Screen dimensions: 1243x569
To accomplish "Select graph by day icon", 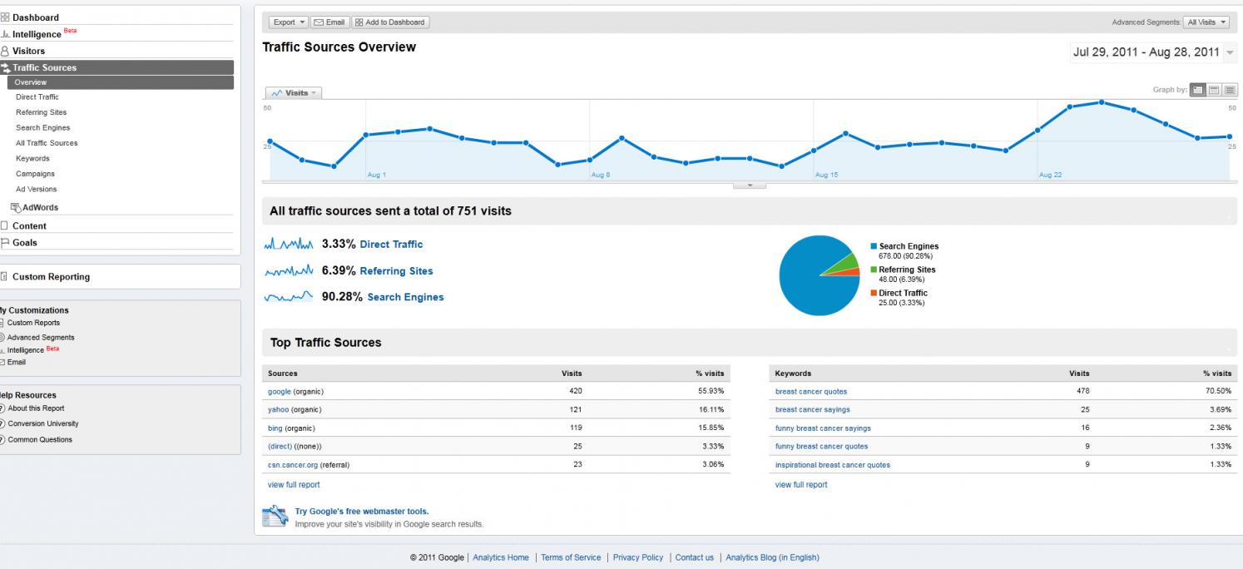I will pos(1199,90).
